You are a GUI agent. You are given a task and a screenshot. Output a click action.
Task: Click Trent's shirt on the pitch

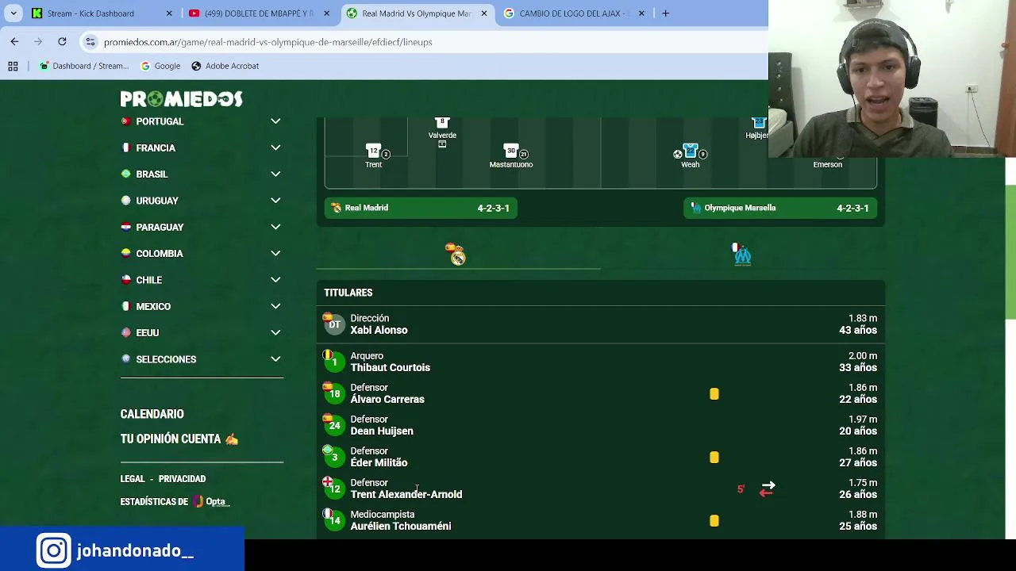coord(373,151)
